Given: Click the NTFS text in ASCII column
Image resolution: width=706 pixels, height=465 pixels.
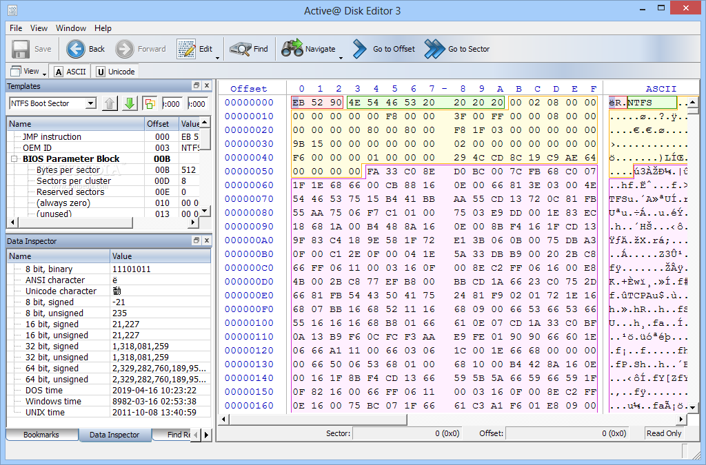Looking at the screenshot, I should 640,103.
